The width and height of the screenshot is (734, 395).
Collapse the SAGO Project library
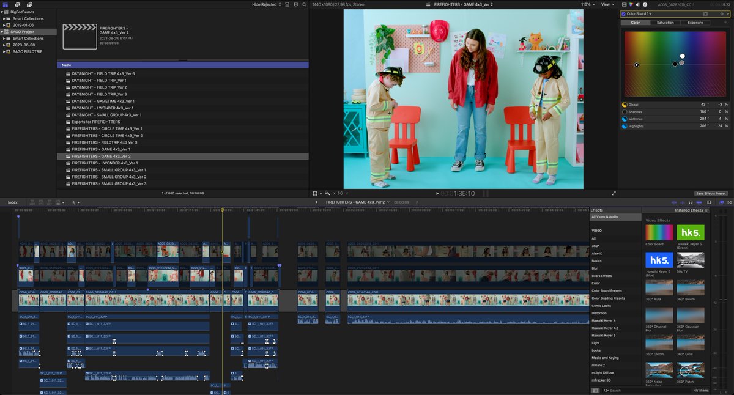(x=2, y=31)
